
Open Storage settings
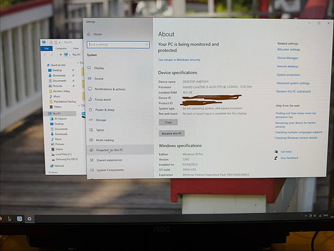pyautogui.click(x=100, y=120)
